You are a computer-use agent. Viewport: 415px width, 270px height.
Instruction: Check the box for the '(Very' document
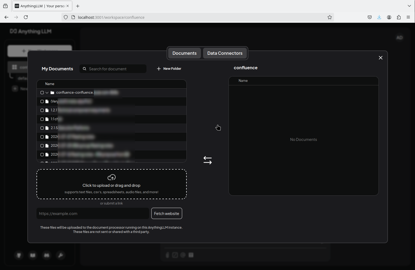coord(42,101)
